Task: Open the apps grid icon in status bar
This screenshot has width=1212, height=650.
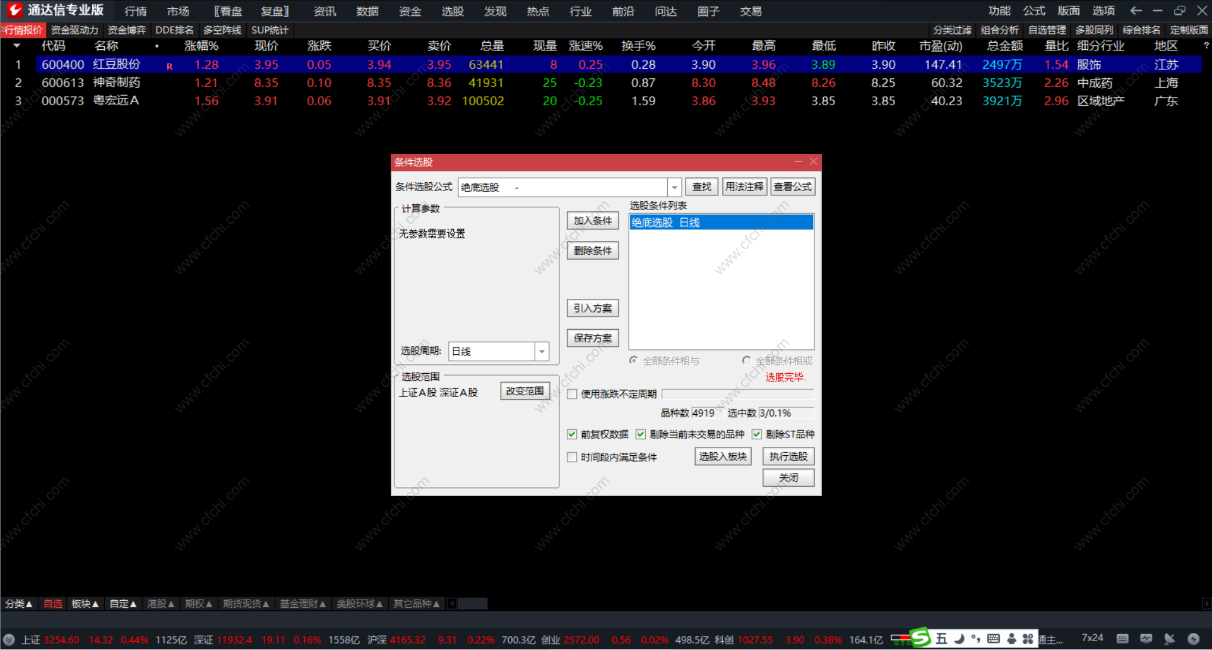Action: 1028,639
